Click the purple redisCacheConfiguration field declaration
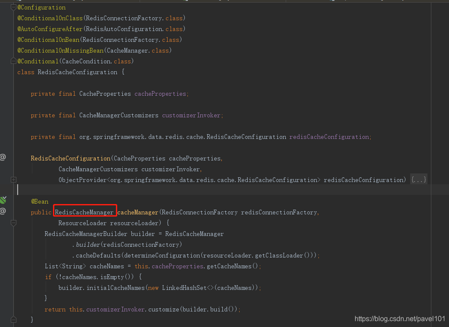The width and height of the screenshot is (449, 327). click(329, 137)
